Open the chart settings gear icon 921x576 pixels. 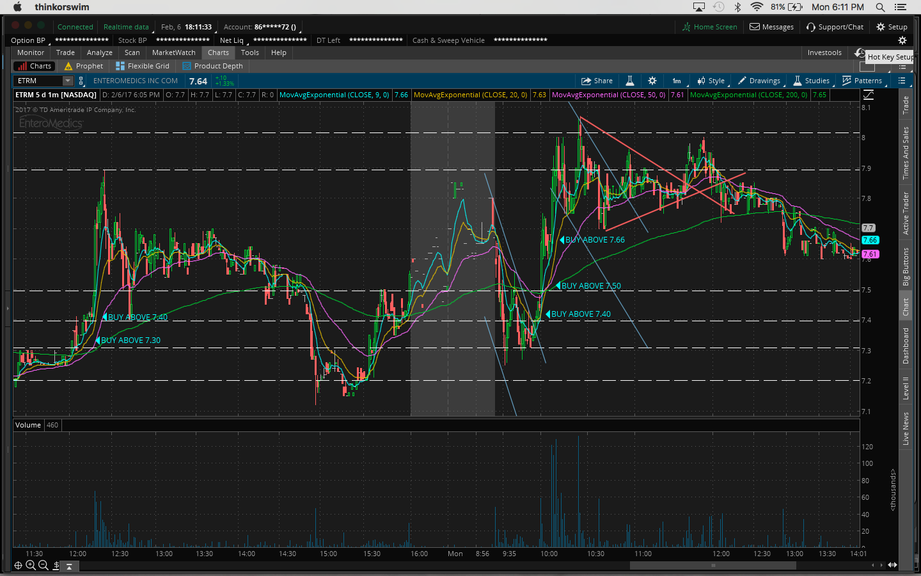coord(652,81)
